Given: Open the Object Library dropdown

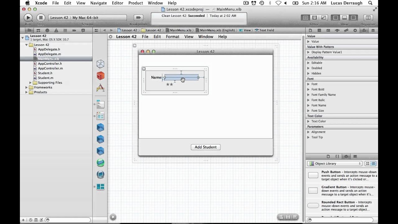Looking at the screenshot, I should pos(335,164).
